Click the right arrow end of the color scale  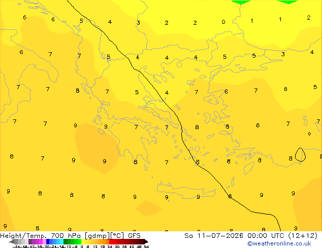coord(146,241)
